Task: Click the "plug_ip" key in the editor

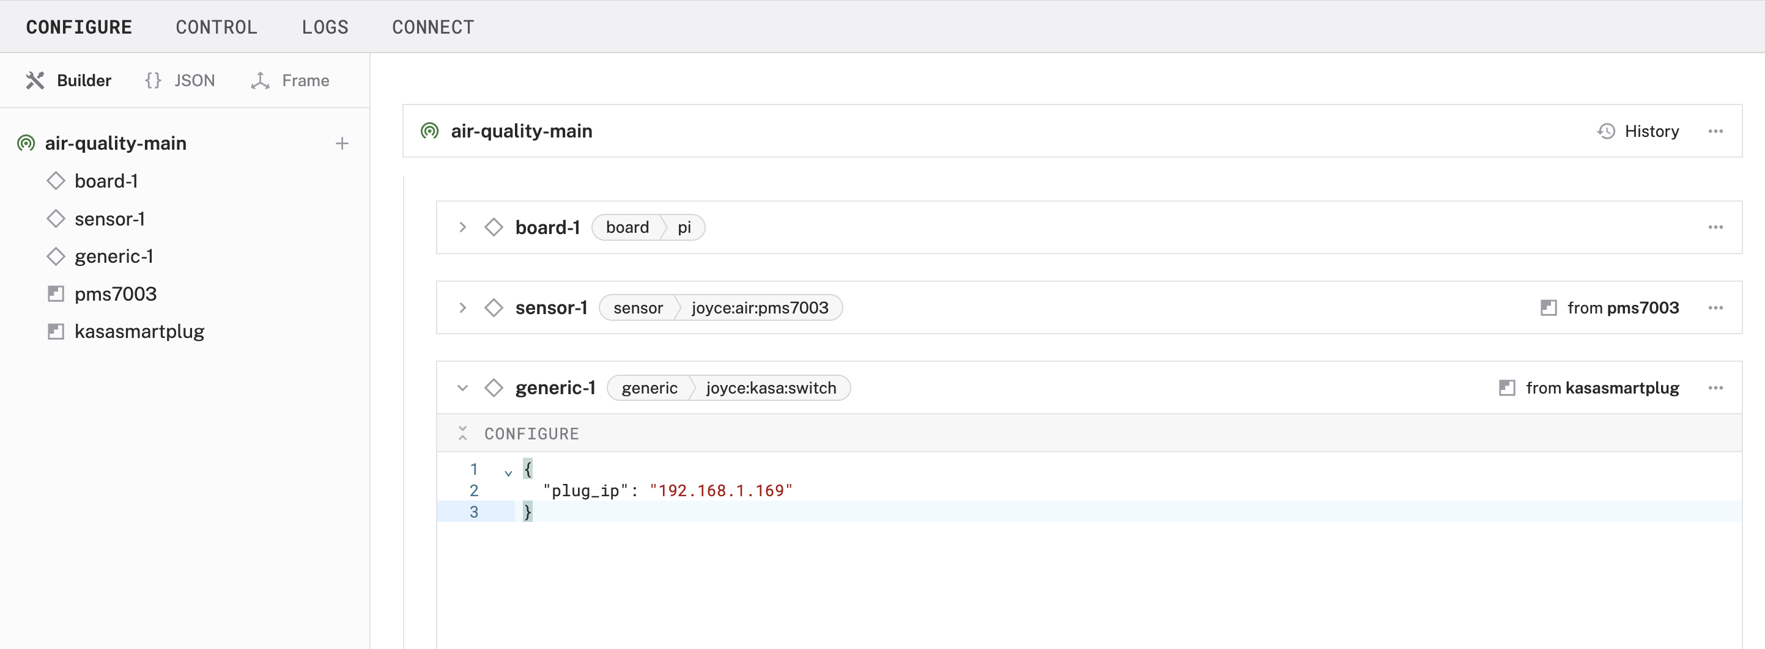Action: [586, 491]
